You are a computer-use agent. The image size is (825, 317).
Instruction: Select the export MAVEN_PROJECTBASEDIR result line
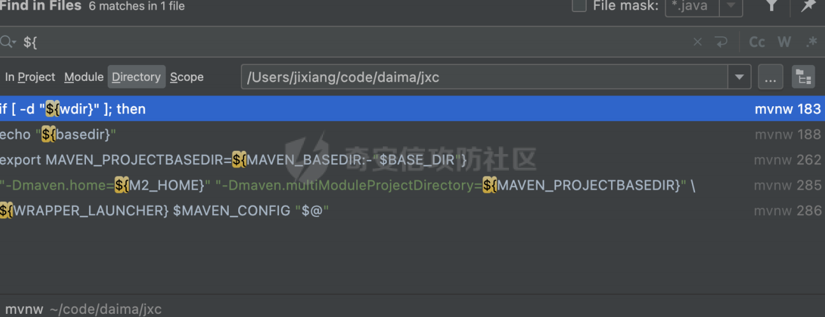[x=412, y=160]
